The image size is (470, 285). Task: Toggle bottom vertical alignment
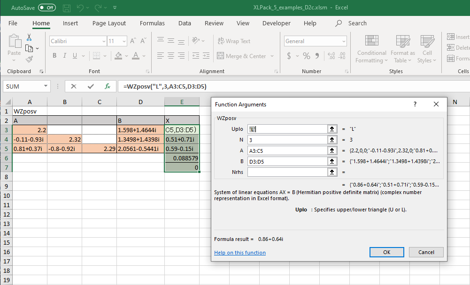[181, 41]
